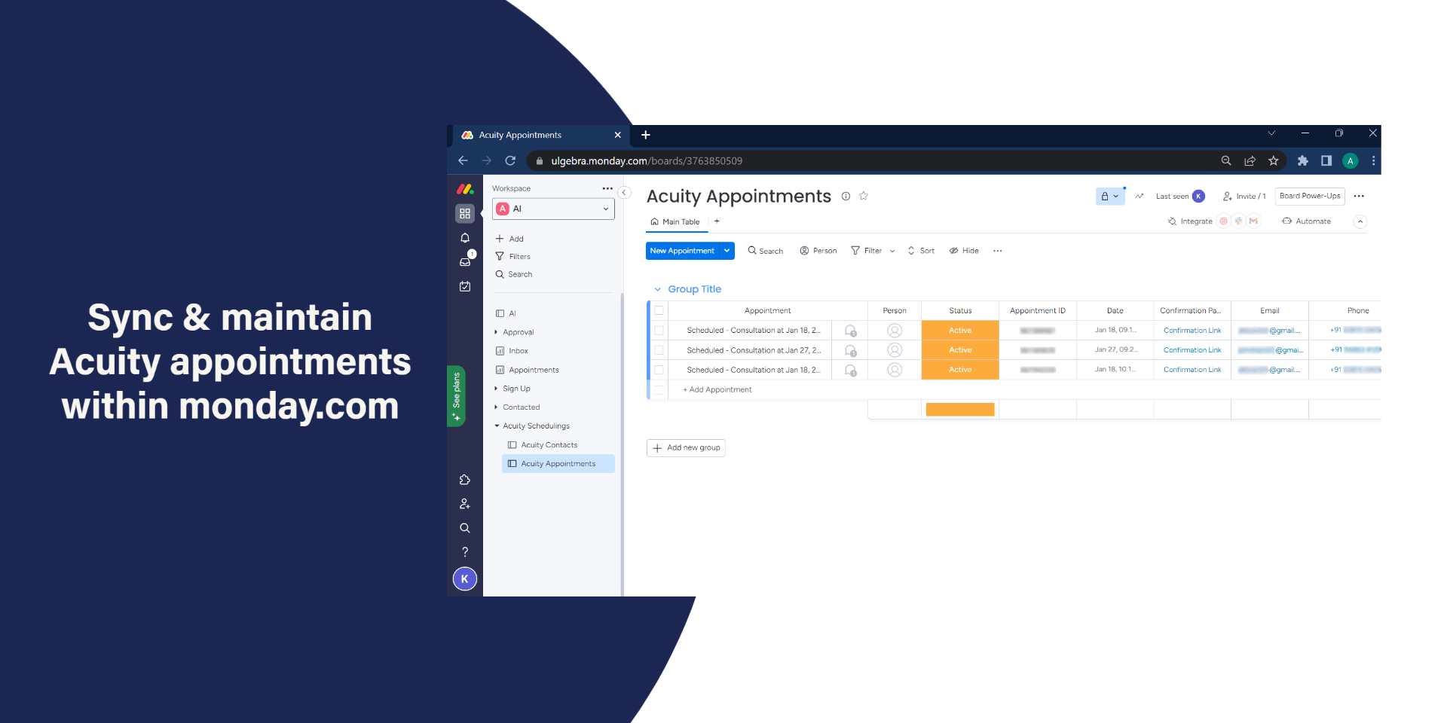Image resolution: width=1447 pixels, height=723 pixels.
Task: Open Board Power-Ups
Action: click(x=1310, y=196)
